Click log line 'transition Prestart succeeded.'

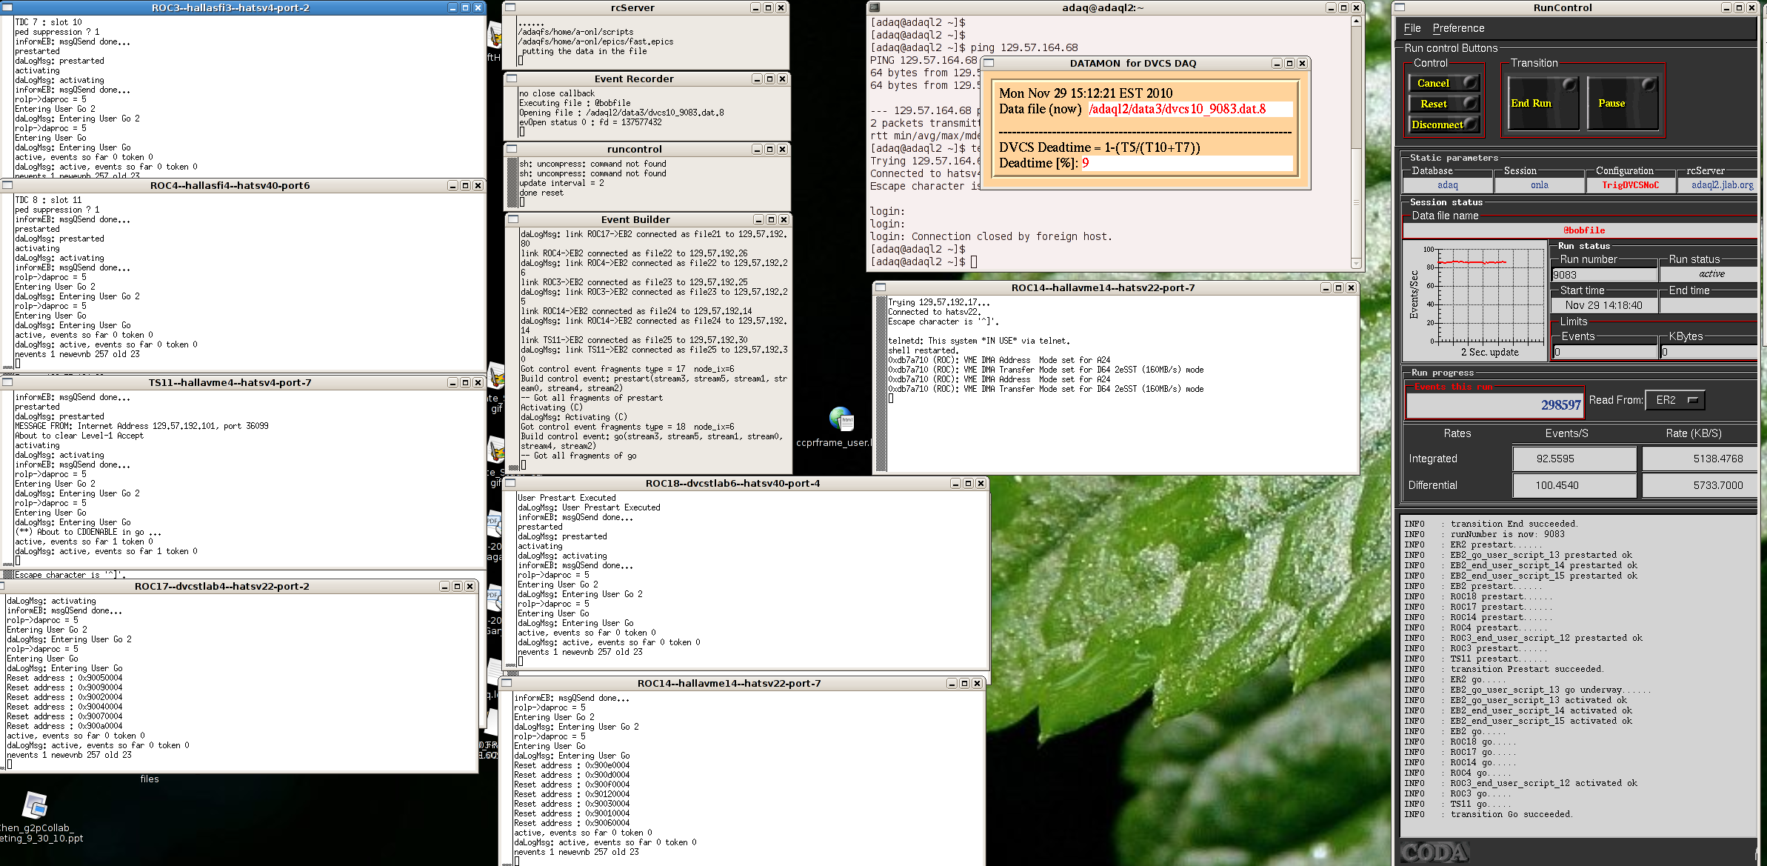point(1526,669)
